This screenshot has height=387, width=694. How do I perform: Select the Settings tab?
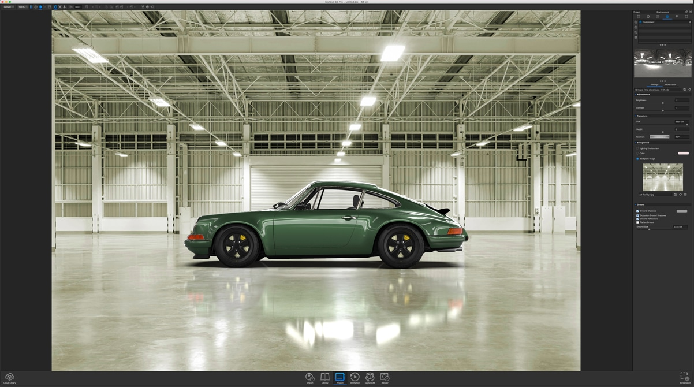(654, 85)
